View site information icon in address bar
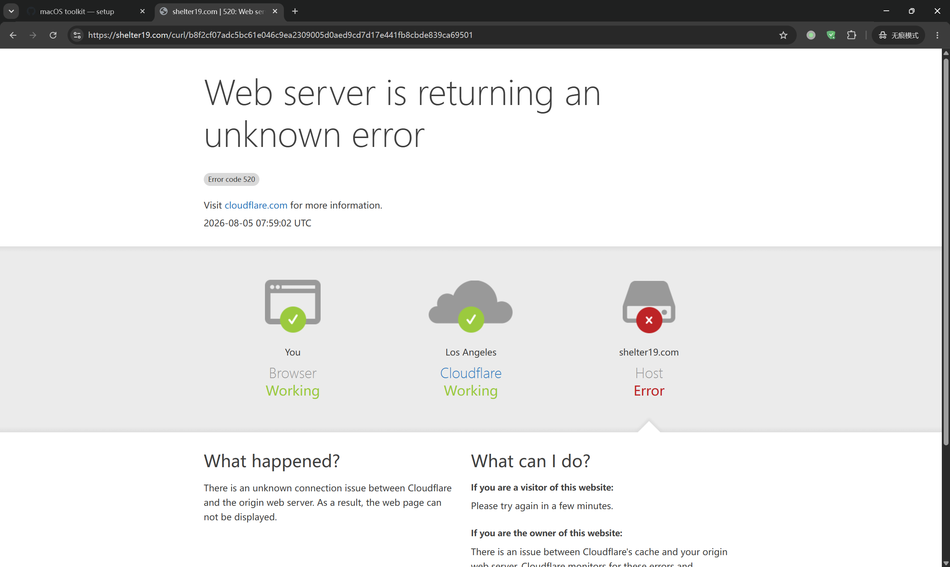This screenshot has height=567, width=950. [x=77, y=35]
